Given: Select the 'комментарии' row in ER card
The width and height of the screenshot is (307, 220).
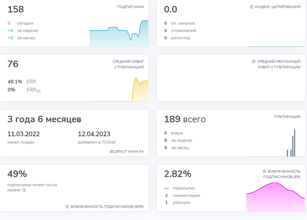Looking at the screenshot, I should pos(186,195).
